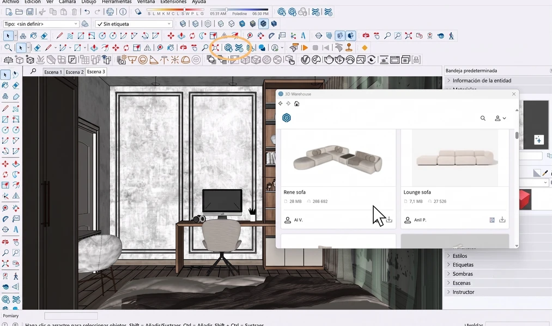Open search in 3D Warehouse
552x326 pixels.
click(x=483, y=118)
